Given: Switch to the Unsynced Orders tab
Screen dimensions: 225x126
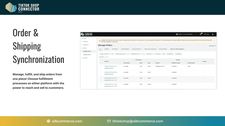Looking at the screenshot, I should tap(137, 49).
